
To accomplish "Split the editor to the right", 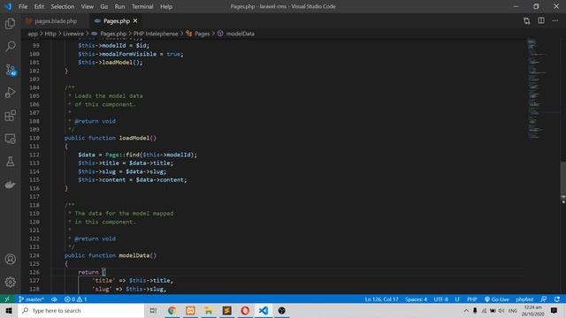I will [x=541, y=21].
